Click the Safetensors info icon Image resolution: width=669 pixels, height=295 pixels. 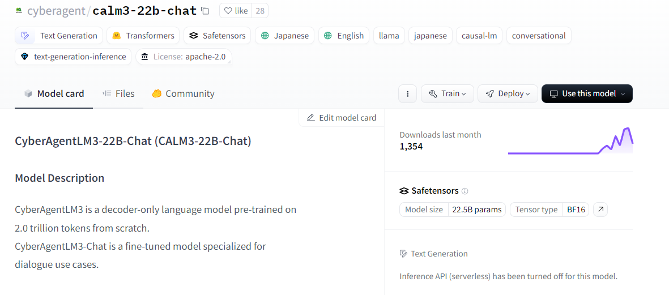click(x=465, y=191)
